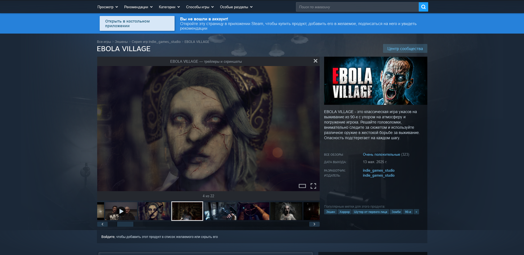524x255 pixels.
Task: Open the Категории dropdown
Action: 169,7
